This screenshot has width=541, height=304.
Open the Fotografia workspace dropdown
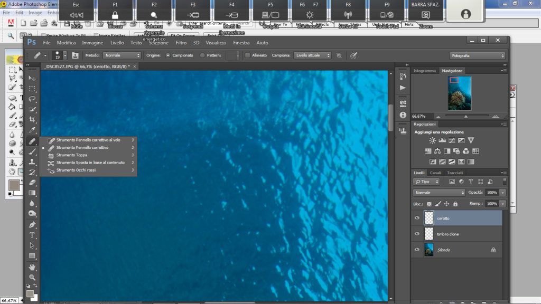477,55
